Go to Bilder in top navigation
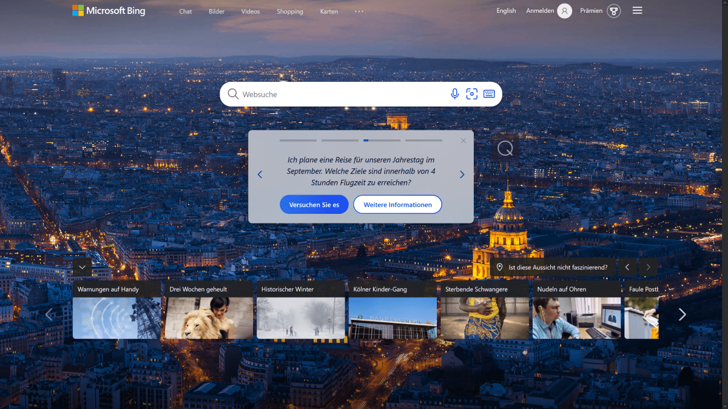 (x=217, y=12)
